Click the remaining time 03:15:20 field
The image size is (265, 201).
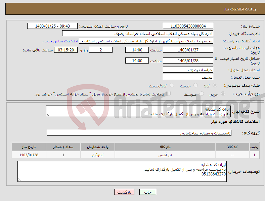tap(66, 50)
